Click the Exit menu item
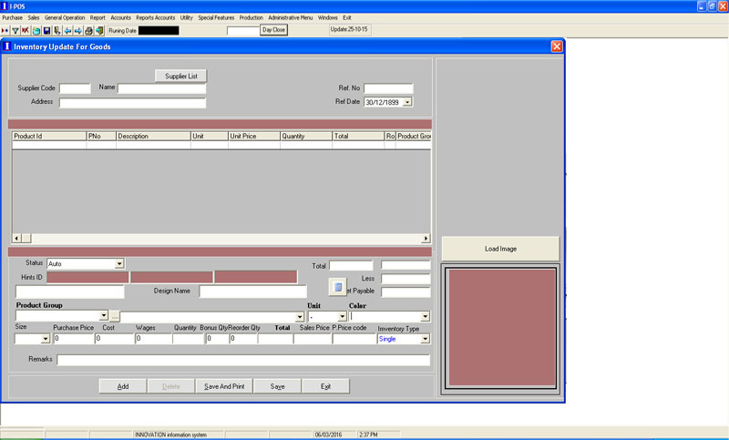Screen dimensions: 729x440 [x=347, y=17]
